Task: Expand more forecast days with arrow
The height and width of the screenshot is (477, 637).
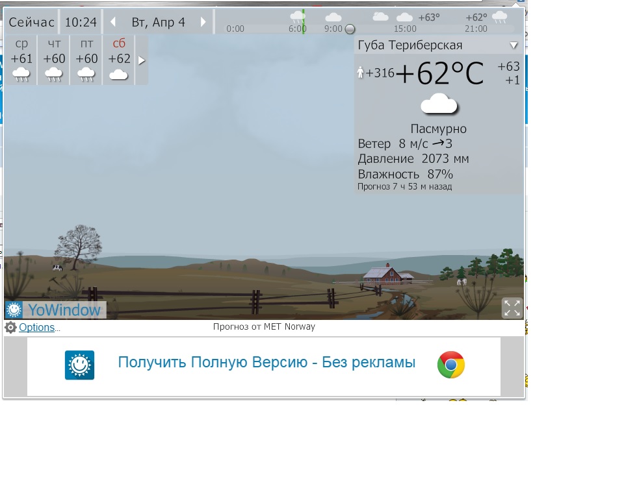Action: (x=142, y=60)
